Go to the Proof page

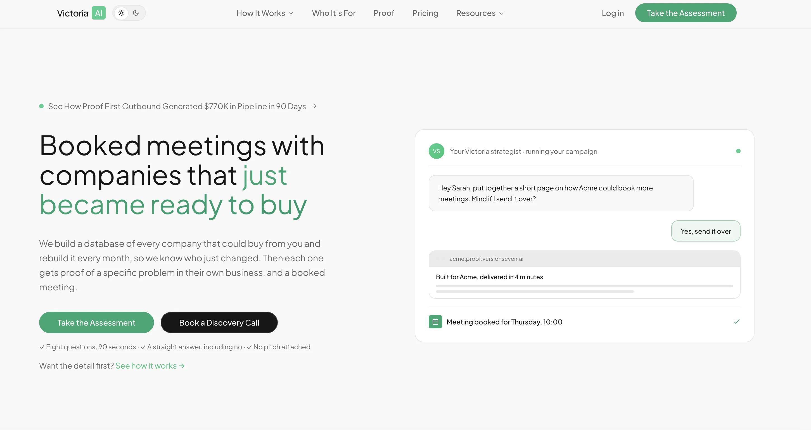pos(383,13)
